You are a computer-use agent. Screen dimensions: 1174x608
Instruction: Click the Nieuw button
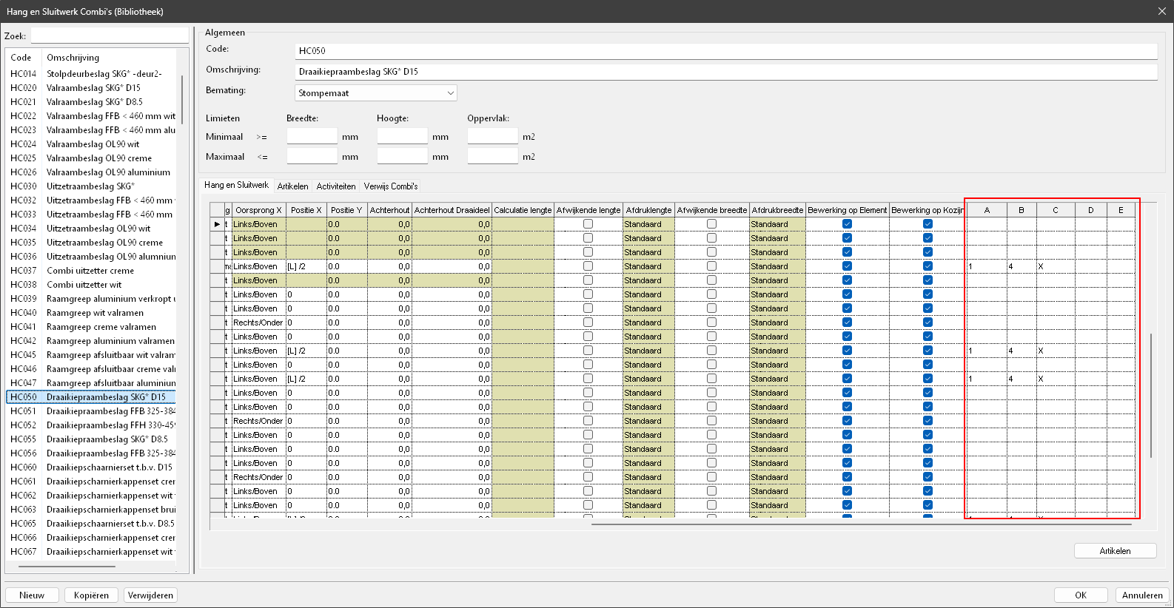(32, 595)
